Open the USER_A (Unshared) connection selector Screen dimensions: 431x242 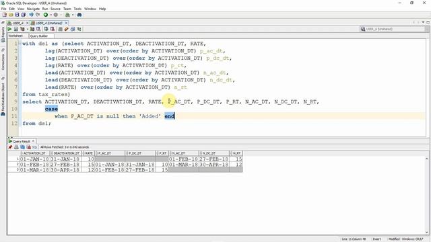pos(394,29)
